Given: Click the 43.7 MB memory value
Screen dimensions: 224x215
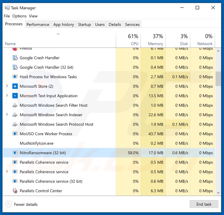Looking at the screenshot, I should coord(156,134).
